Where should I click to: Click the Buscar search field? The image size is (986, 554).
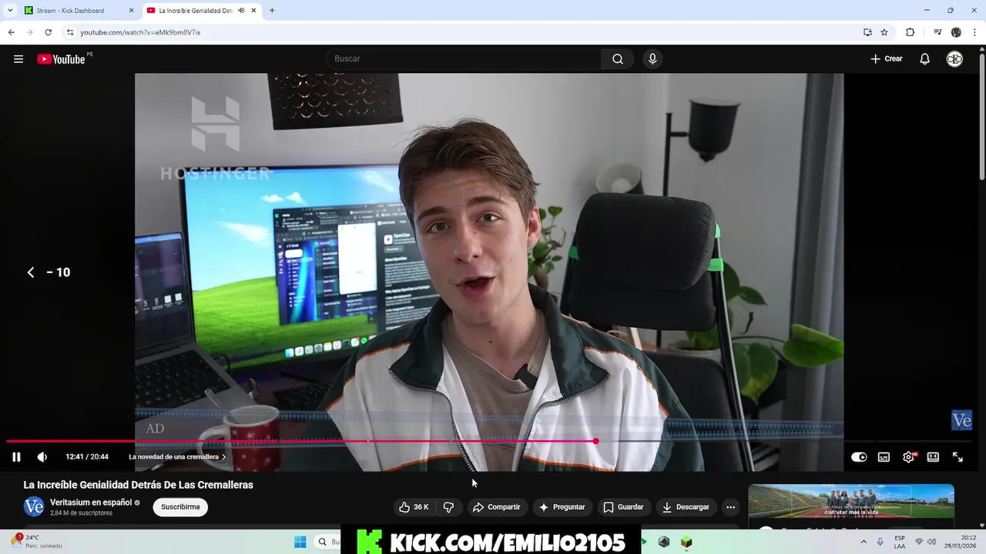(x=464, y=59)
